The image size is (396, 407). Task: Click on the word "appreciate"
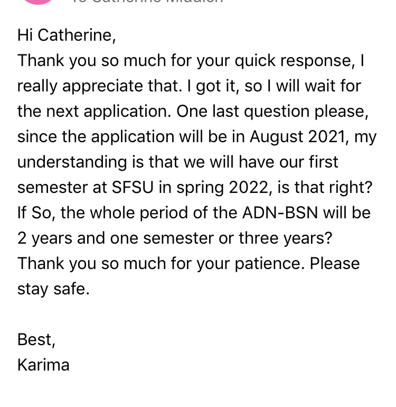click(102, 87)
